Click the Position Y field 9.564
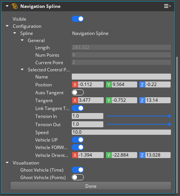The height and width of the screenshot is (196, 180). click(124, 84)
